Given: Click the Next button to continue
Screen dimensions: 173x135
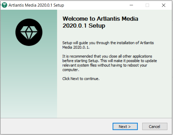Looking at the screenshot, I should [x=125, y=126].
